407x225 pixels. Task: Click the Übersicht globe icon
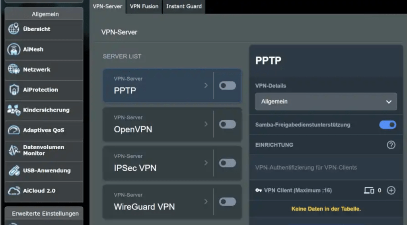click(14, 29)
